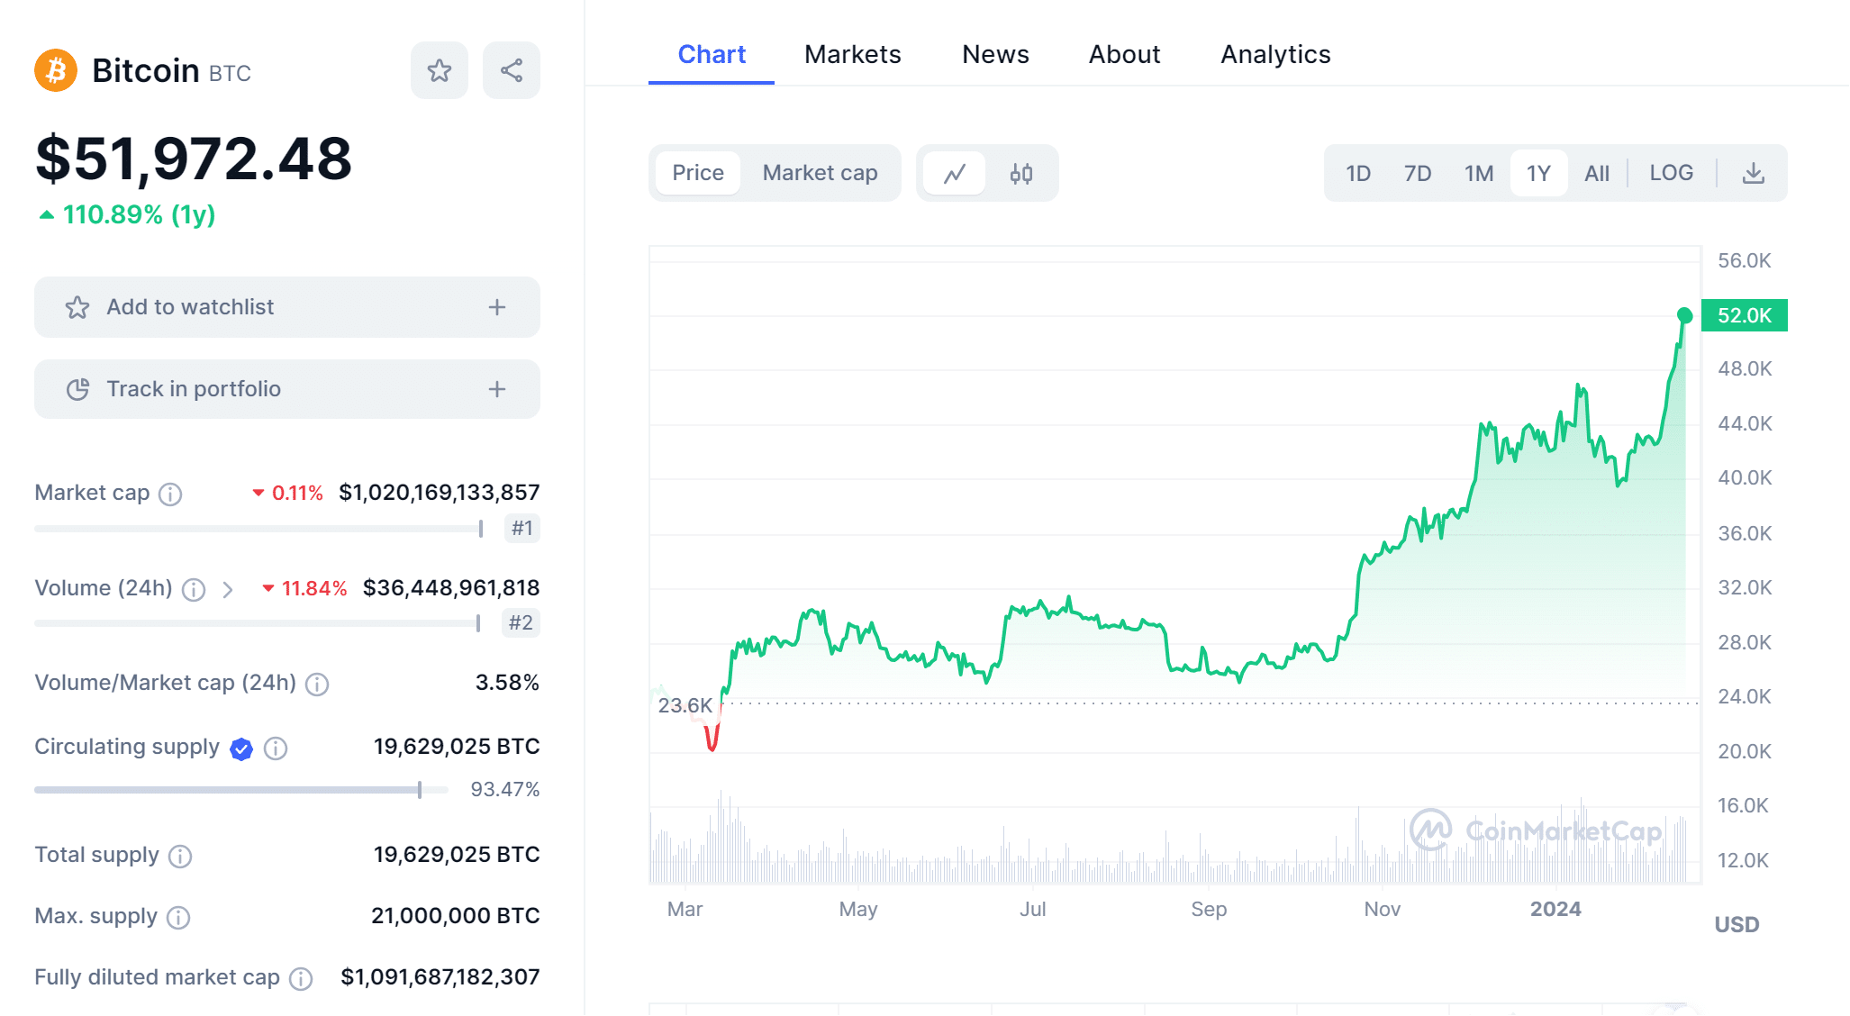Expand Volume (24h) chevron arrow

pyautogui.click(x=228, y=589)
